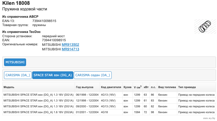The width and height of the screenshot is (217, 121).
Task: Select SPACE STAR вэн (DG_A) tab
Action: [x=53, y=75]
